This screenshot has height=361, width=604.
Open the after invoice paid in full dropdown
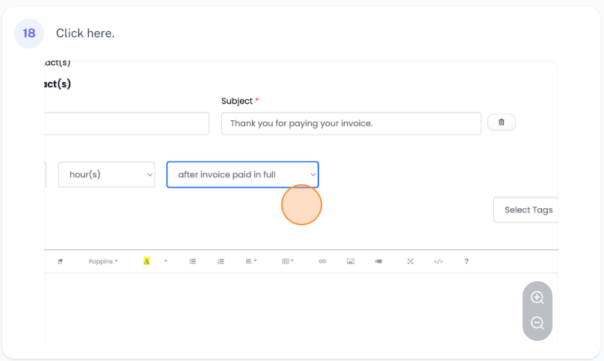242,175
